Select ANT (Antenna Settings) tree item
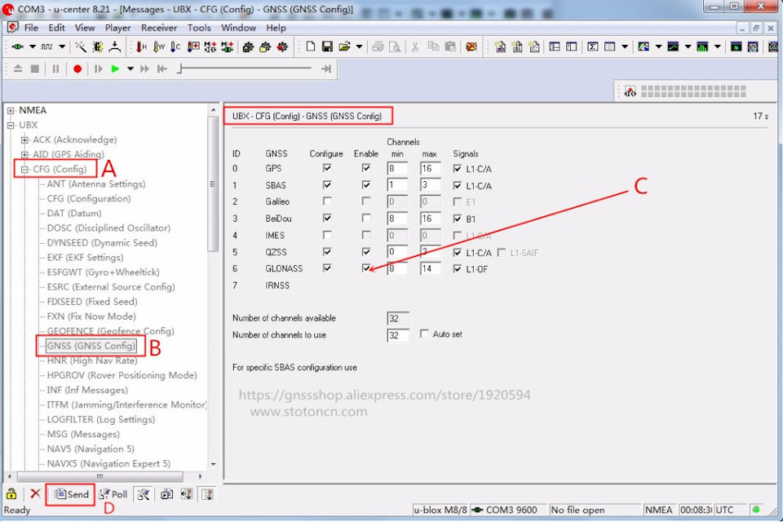Viewport: 783px width, 522px height. coord(96,184)
